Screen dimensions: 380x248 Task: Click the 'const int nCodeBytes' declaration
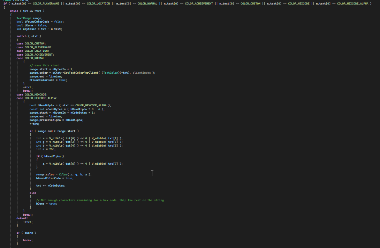[x=67, y=109]
